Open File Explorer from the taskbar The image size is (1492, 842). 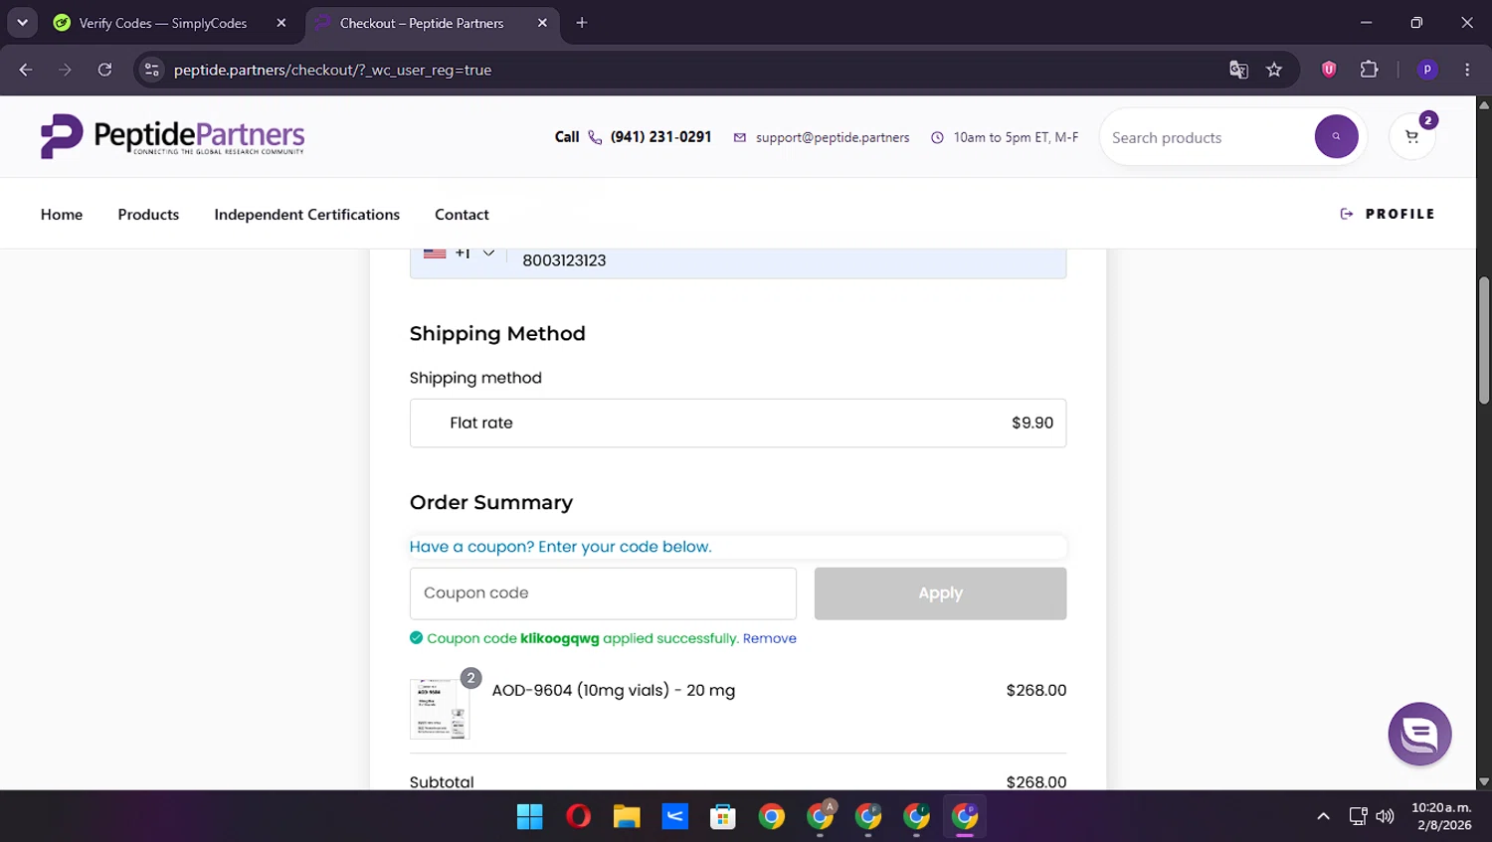[627, 817]
